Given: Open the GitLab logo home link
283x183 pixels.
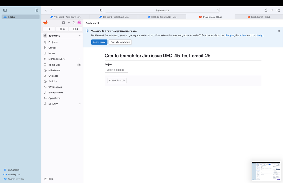Looking at the screenshot, I should point(45,22).
